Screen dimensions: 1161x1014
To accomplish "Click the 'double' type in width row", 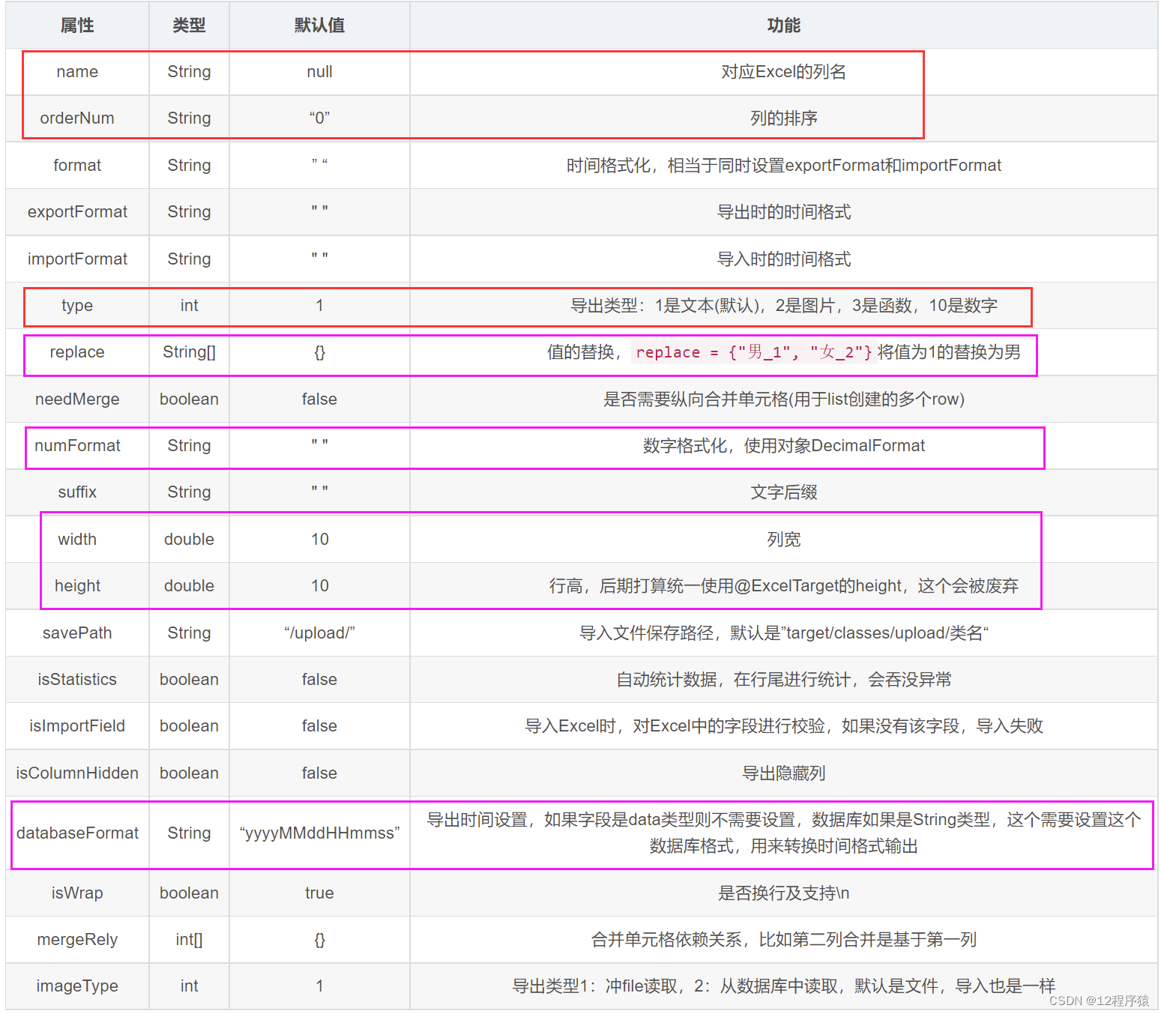I will point(189,540).
